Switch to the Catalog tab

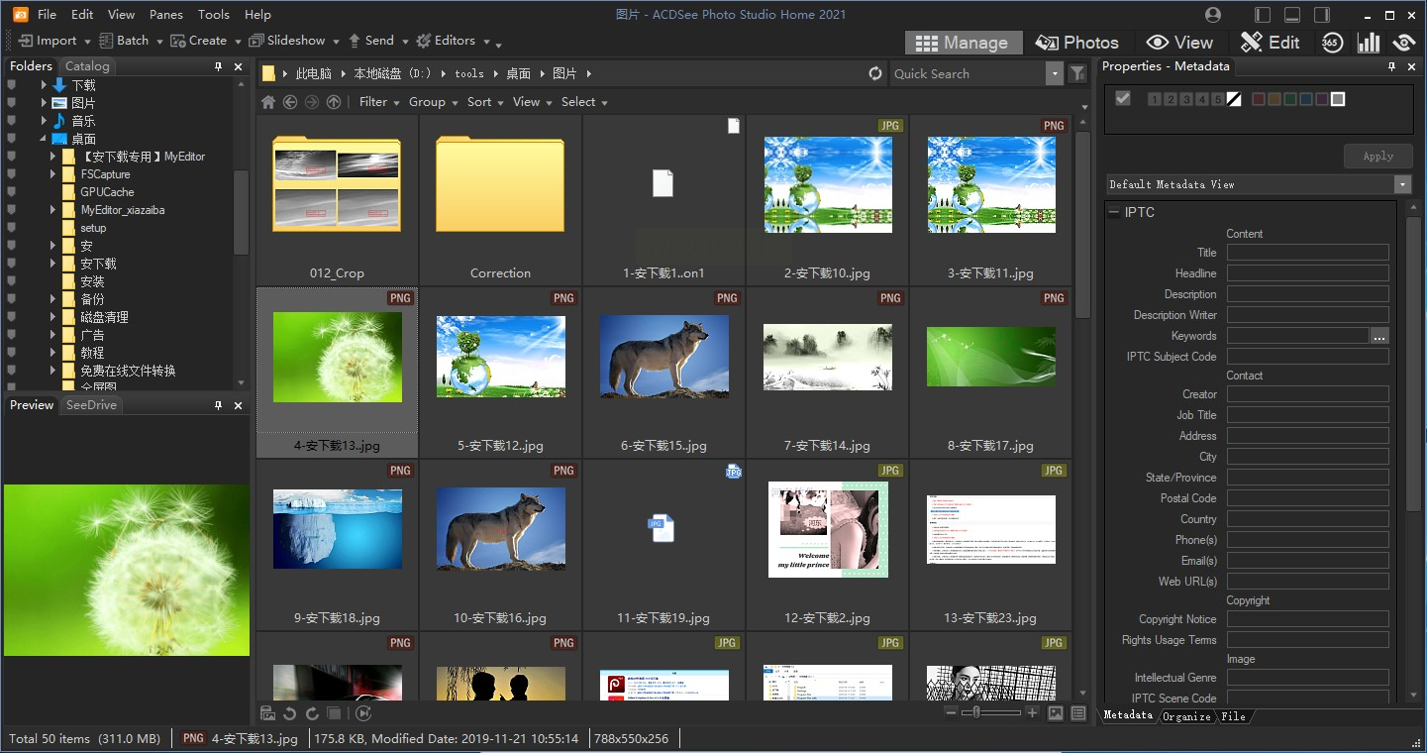click(x=87, y=66)
